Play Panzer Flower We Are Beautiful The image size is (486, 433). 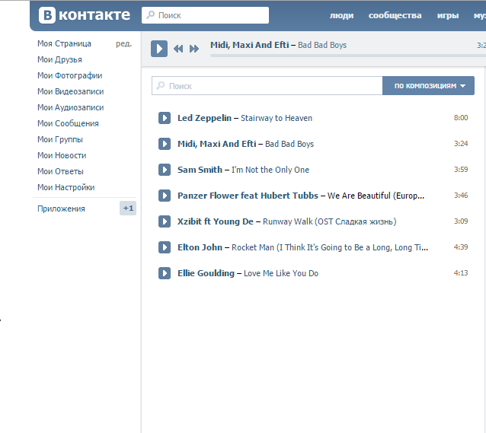pos(165,196)
